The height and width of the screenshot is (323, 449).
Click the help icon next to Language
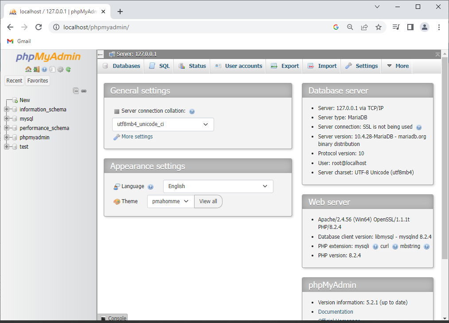151,187
